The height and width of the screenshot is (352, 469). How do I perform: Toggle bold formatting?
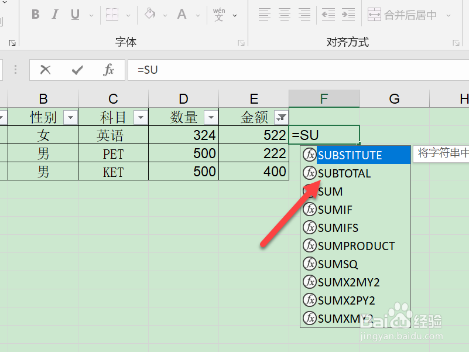click(x=35, y=14)
